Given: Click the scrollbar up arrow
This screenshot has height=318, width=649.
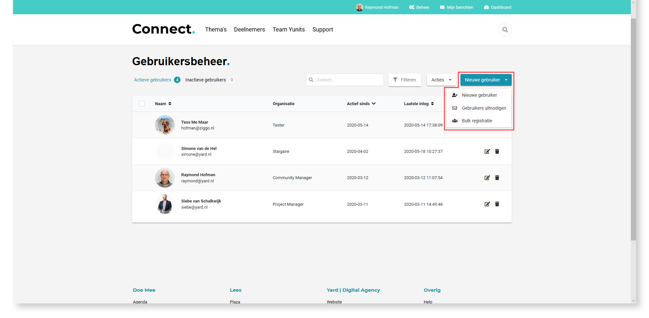Looking at the screenshot, I should 633,3.
